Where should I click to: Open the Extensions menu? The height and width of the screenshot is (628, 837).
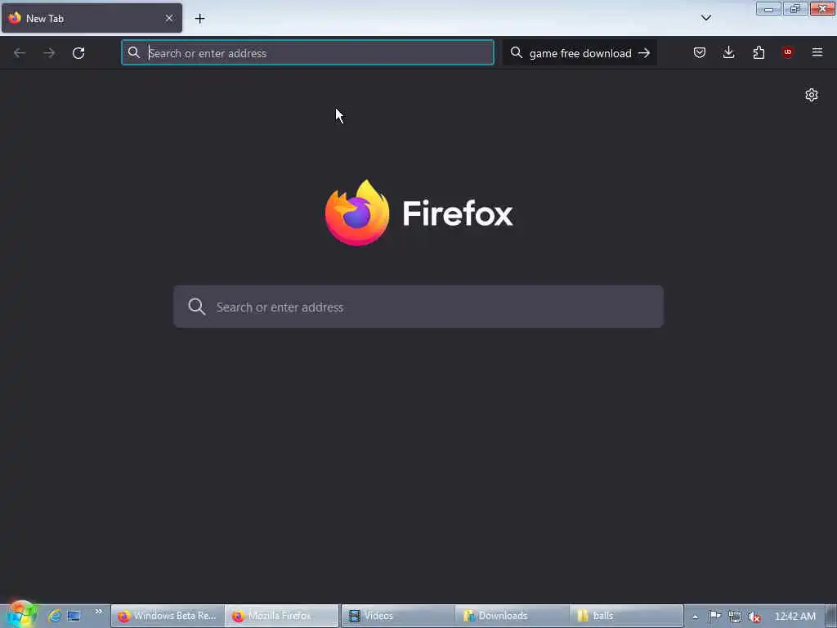pos(759,52)
